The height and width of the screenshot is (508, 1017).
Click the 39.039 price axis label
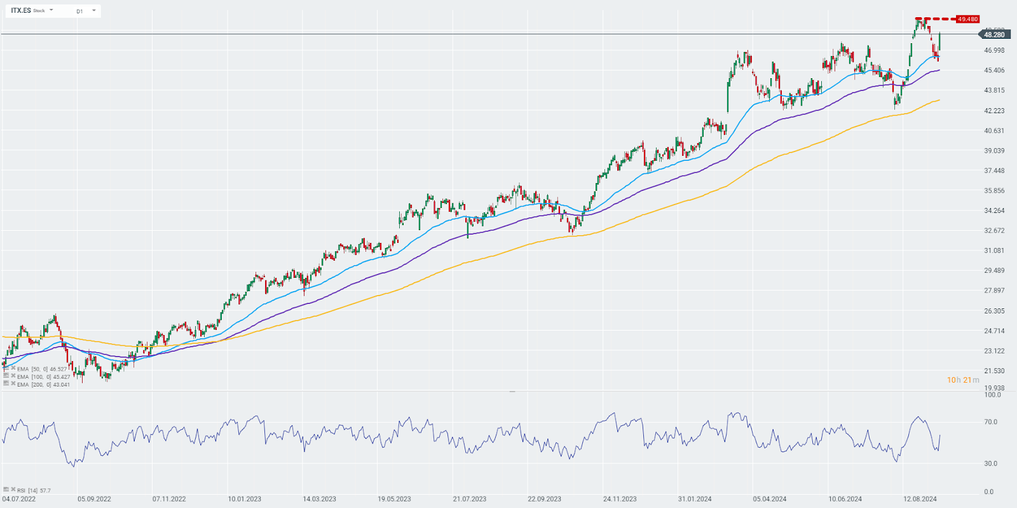pyautogui.click(x=994, y=151)
